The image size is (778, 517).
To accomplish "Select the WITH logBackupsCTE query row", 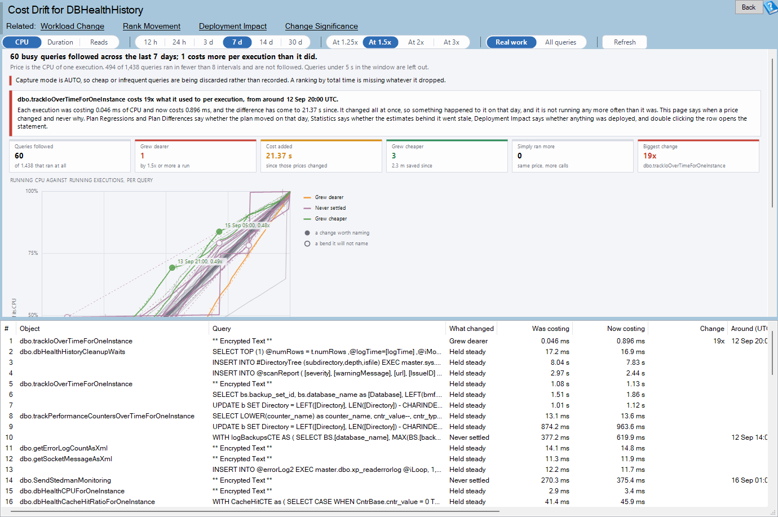I will coord(383,438).
